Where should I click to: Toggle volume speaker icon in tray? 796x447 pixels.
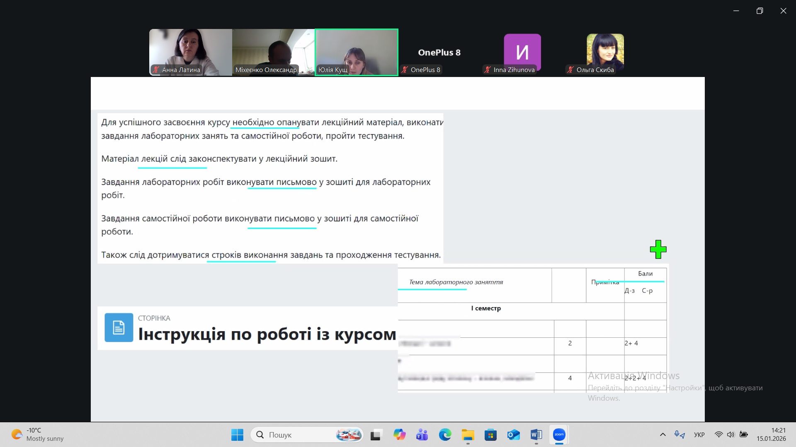pyautogui.click(x=730, y=435)
